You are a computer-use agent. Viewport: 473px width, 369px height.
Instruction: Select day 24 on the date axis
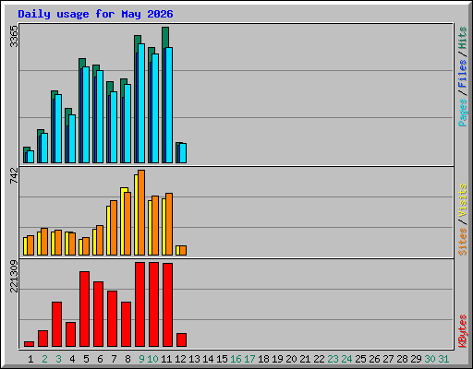(346, 359)
